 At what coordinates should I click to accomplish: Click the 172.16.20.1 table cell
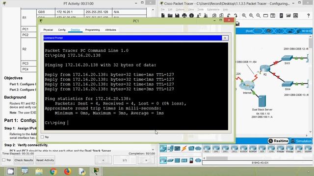coord(70,12)
